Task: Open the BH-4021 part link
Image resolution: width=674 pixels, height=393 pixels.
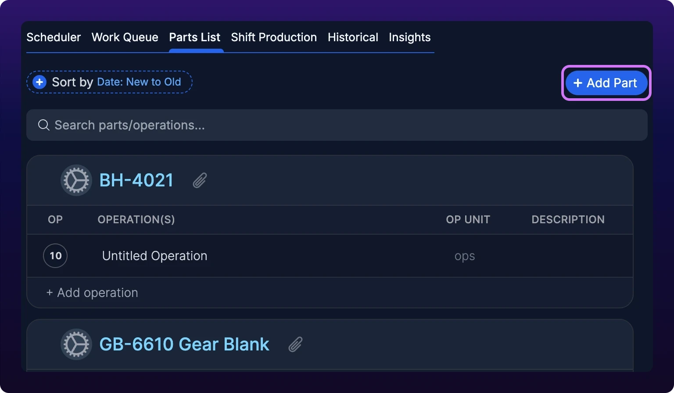Action: coord(136,180)
